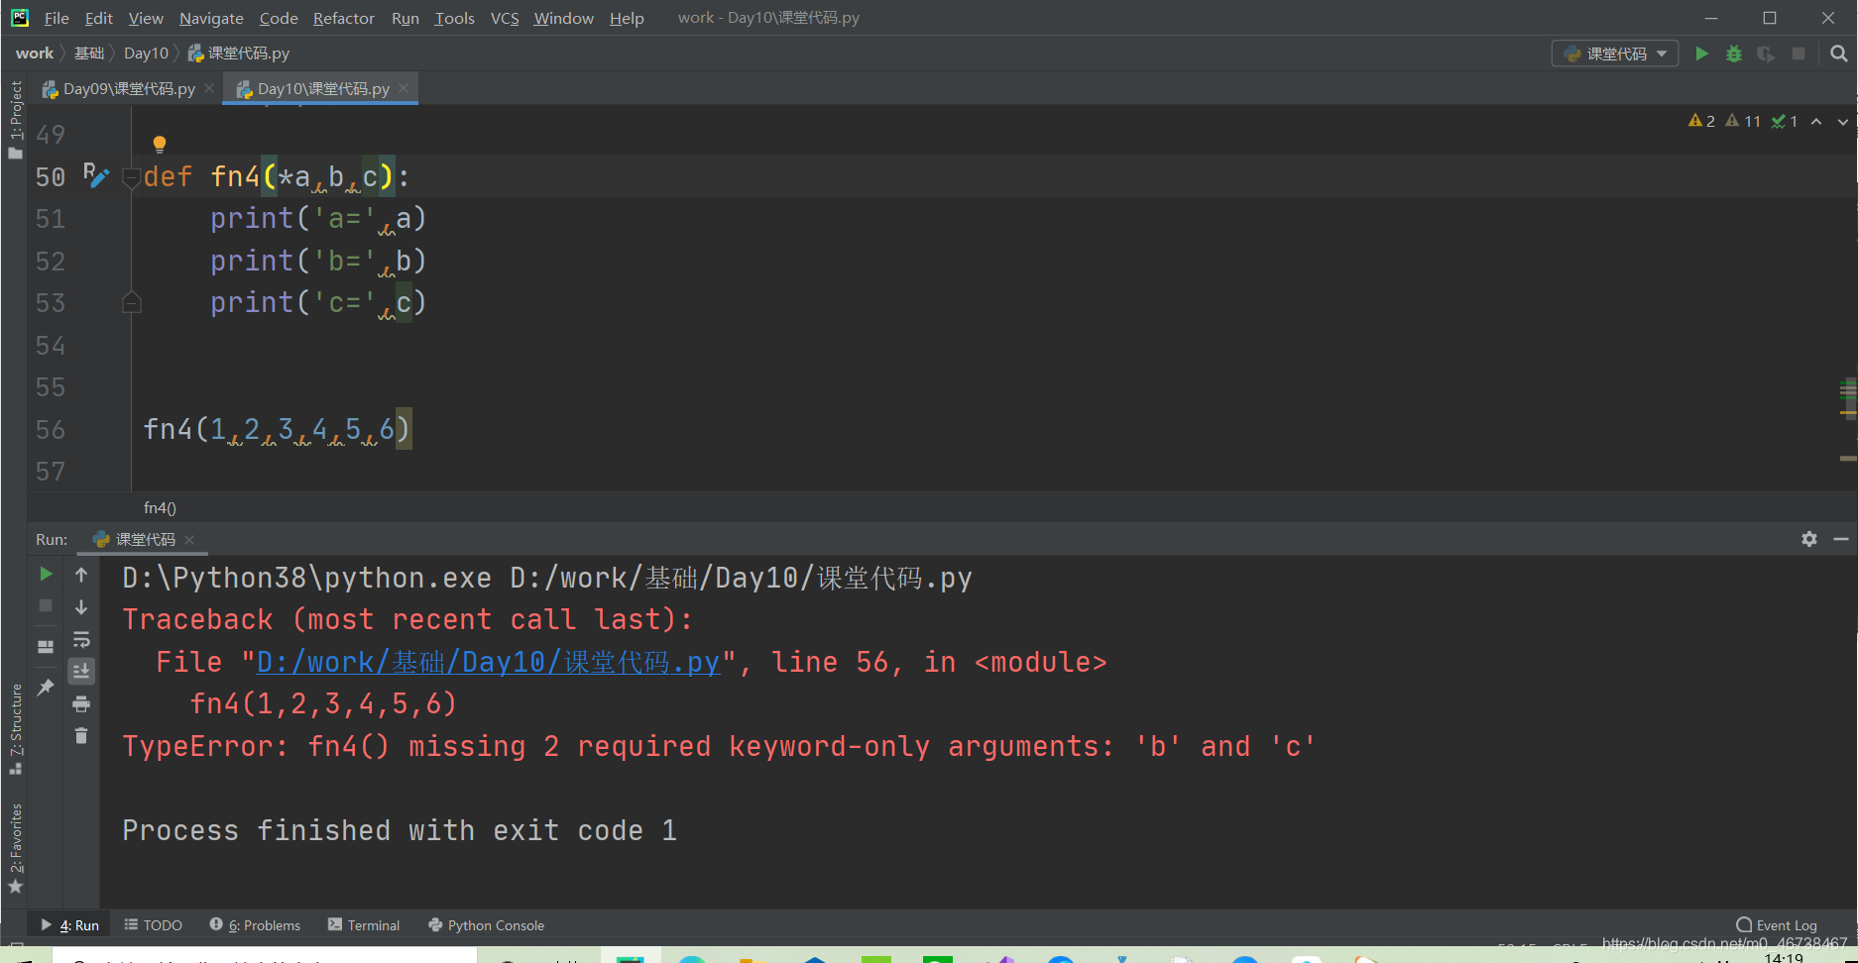Open the Terminal tool window
This screenshot has height=963, width=1858.
[364, 925]
